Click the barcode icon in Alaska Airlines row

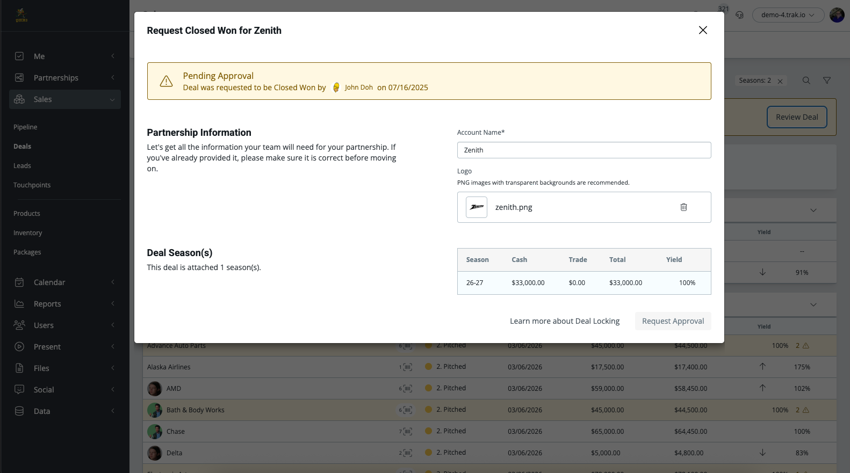[408, 367]
